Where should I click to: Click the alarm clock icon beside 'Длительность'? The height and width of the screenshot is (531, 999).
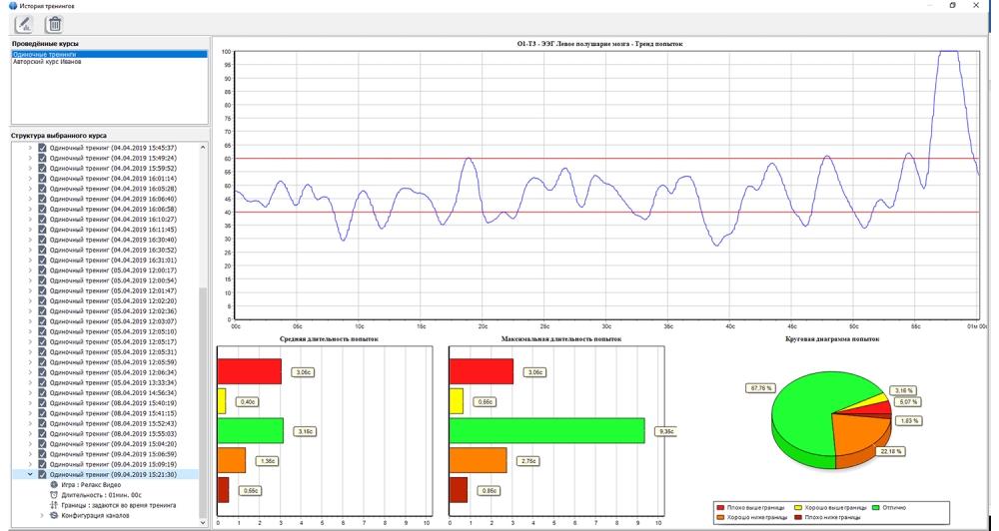(x=53, y=495)
